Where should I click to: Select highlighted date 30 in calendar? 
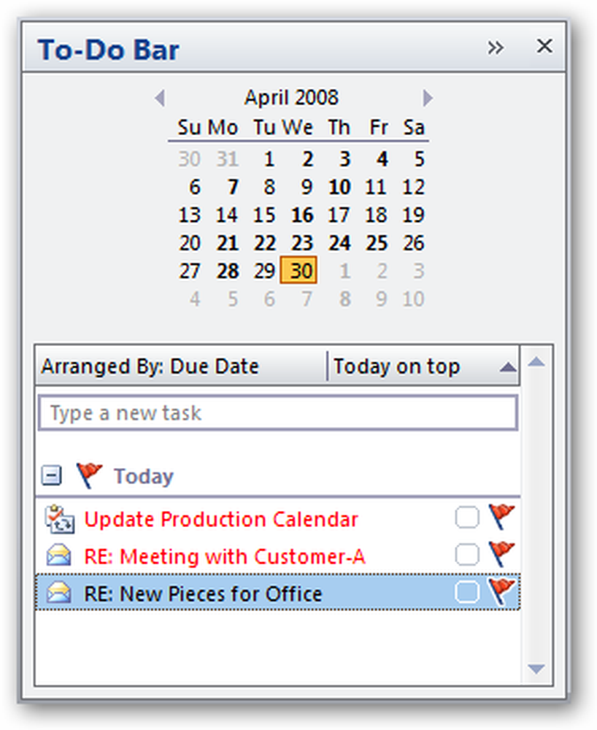click(x=298, y=270)
